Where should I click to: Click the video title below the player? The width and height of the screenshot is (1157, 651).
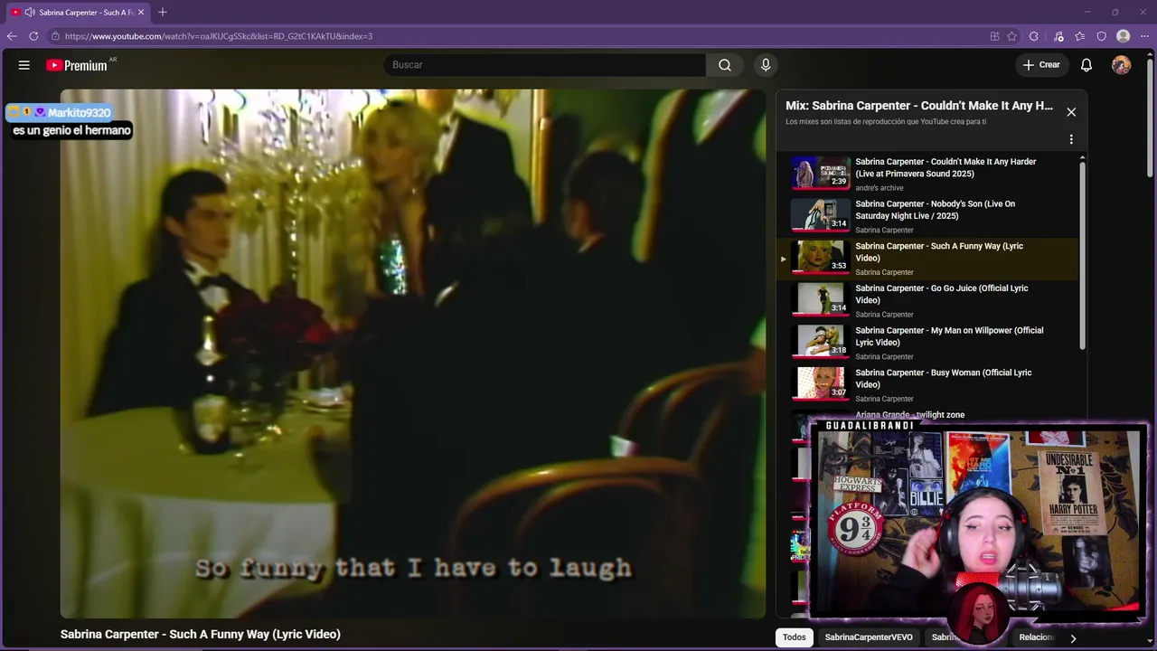[201, 635]
